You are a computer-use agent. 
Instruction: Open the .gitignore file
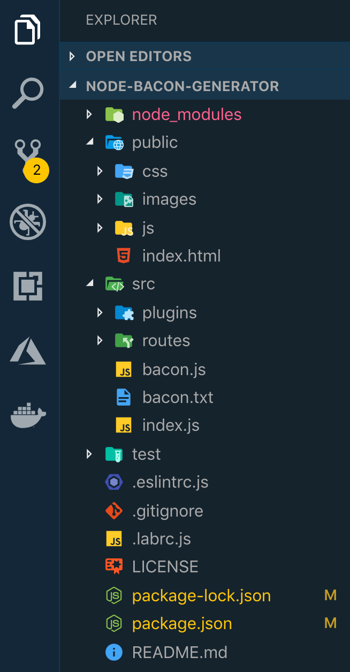tap(168, 511)
